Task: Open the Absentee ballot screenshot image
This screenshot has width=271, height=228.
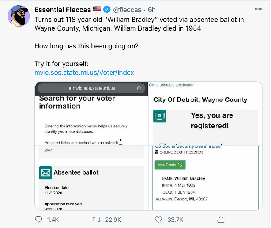Action: point(91,177)
